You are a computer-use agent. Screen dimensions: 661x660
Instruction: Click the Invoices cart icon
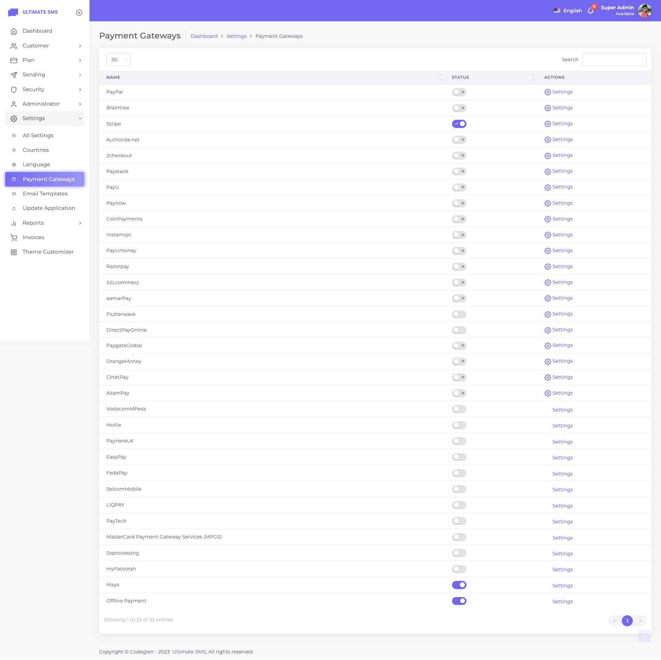tap(14, 237)
